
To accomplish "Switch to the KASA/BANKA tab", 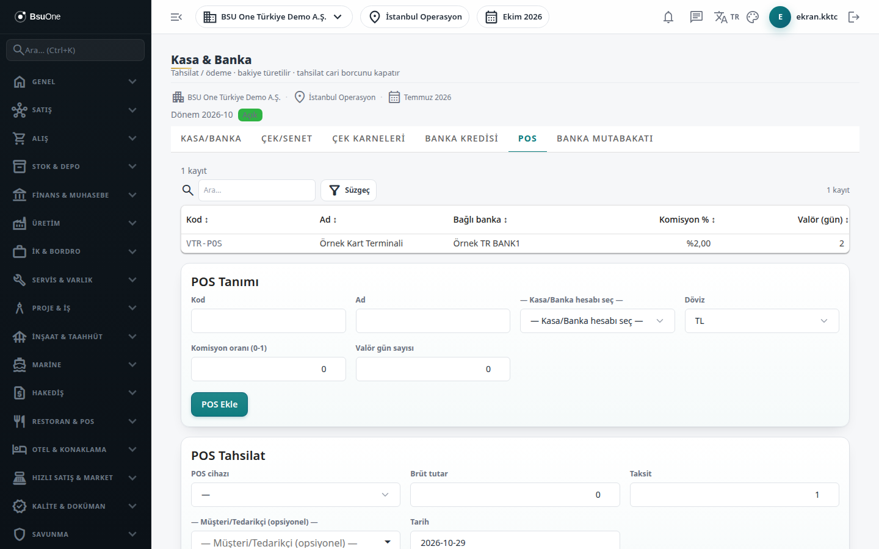I will [211, 139].
